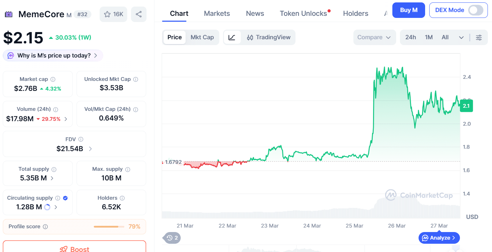The image size is (492, 252).
Task: Open chart settings sliders icon
Action: click(479, 38)
